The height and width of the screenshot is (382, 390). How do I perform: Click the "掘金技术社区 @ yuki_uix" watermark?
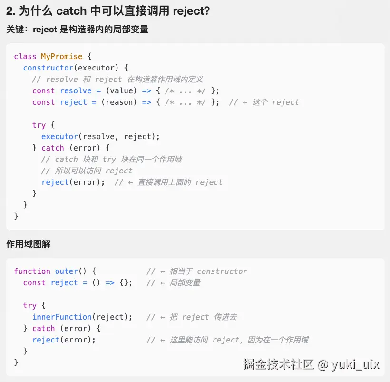pos(311,364)
